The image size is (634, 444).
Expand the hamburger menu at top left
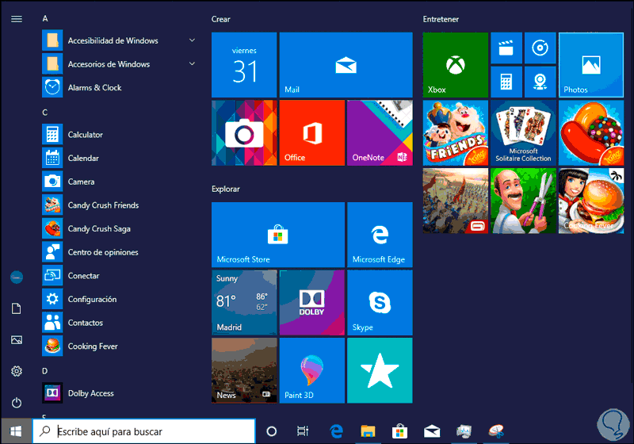pyautogui.click(x=17, y=18)
